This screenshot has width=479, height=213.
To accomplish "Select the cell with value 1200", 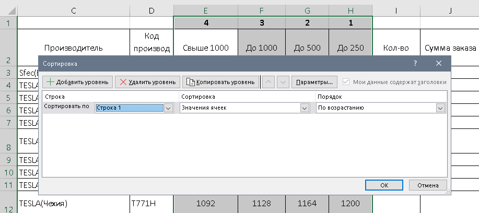I will click(350, 203).
